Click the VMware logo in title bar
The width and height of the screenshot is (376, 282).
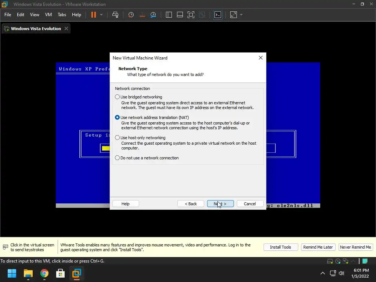pyautogui.click(x=5, y=4)
